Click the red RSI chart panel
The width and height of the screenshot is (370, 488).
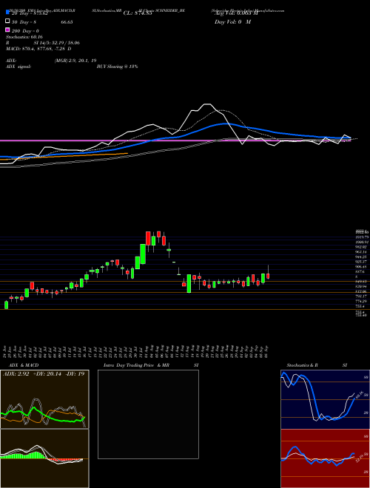click(325, 458)
